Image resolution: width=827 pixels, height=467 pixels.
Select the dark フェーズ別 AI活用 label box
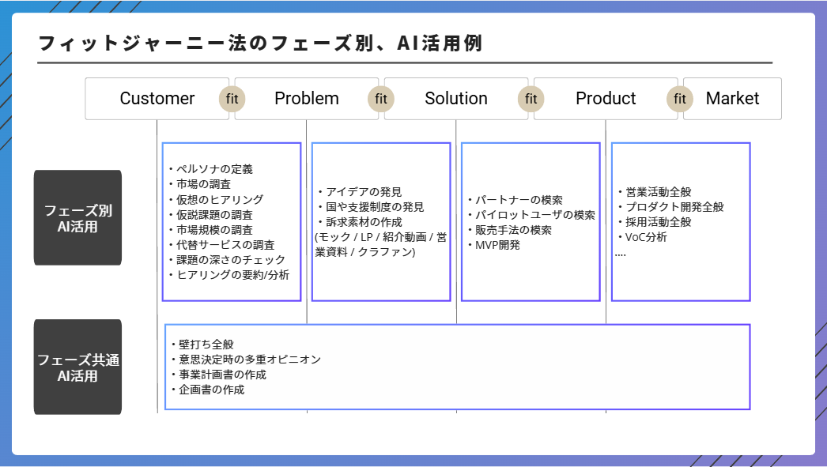pyautogui.click(x=77, y=217)
